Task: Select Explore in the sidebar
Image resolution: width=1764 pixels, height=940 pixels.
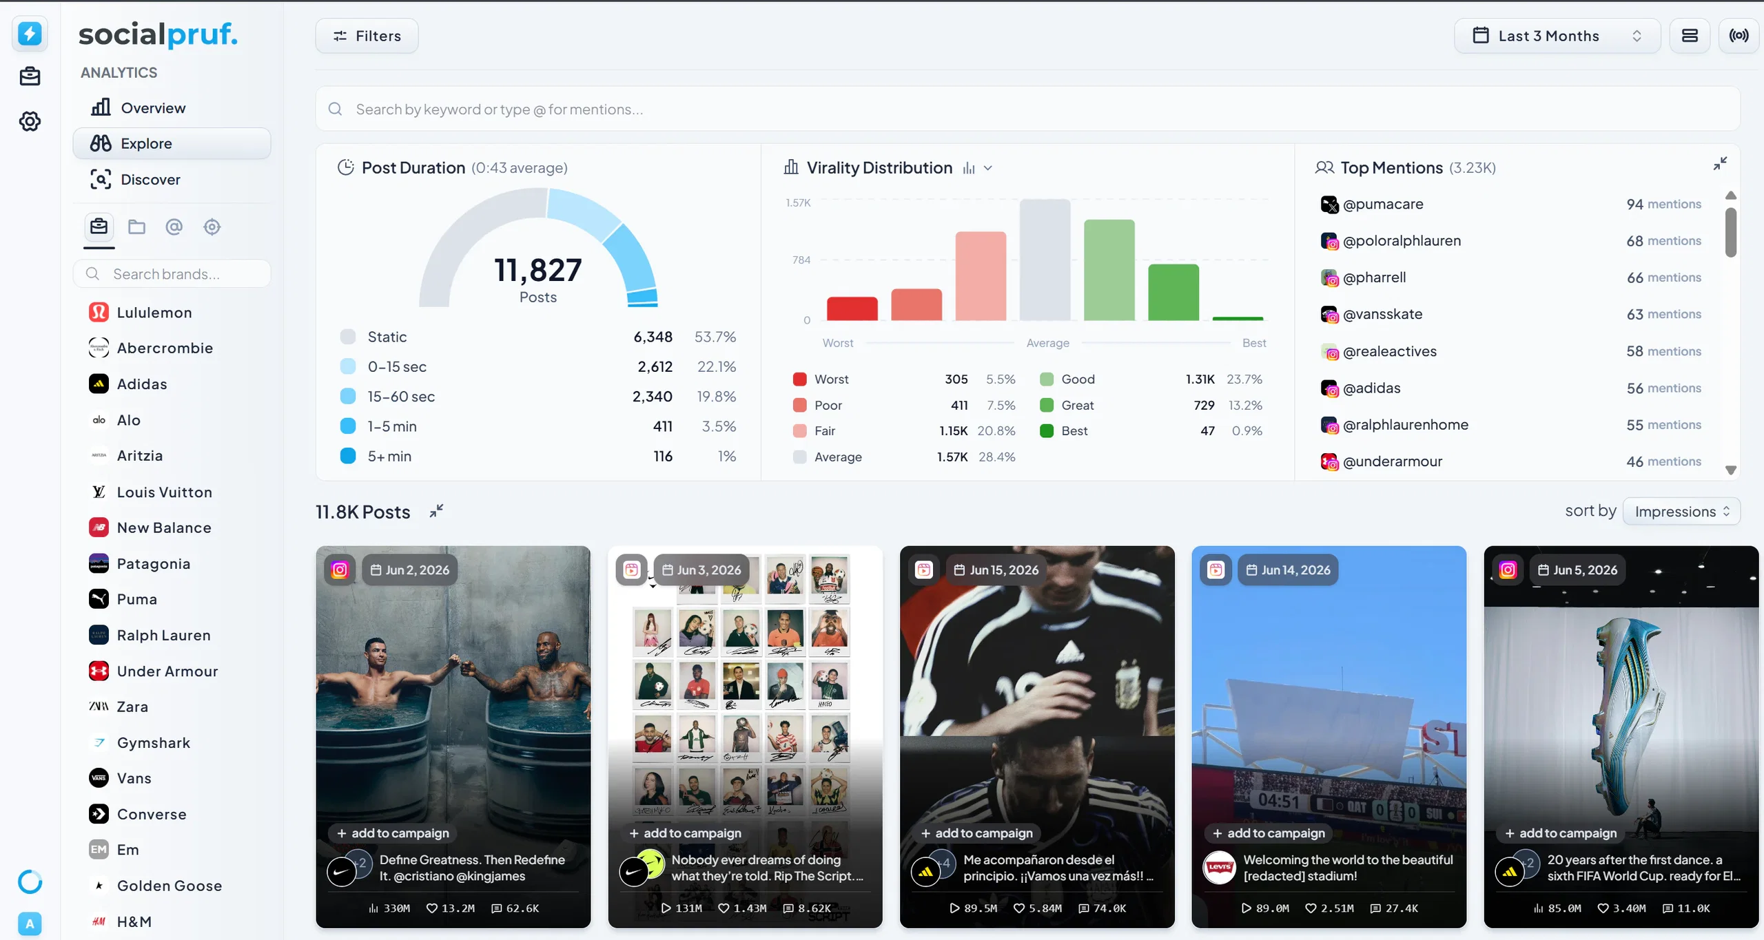Action: coord(172,143)
